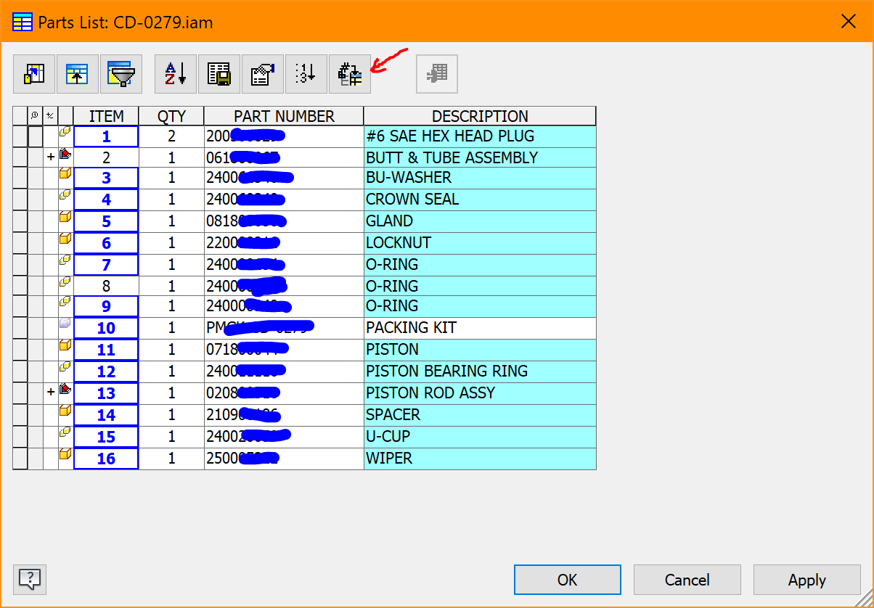Open the Column Chooser tool
874x608 pixels.
pos(33,73)
